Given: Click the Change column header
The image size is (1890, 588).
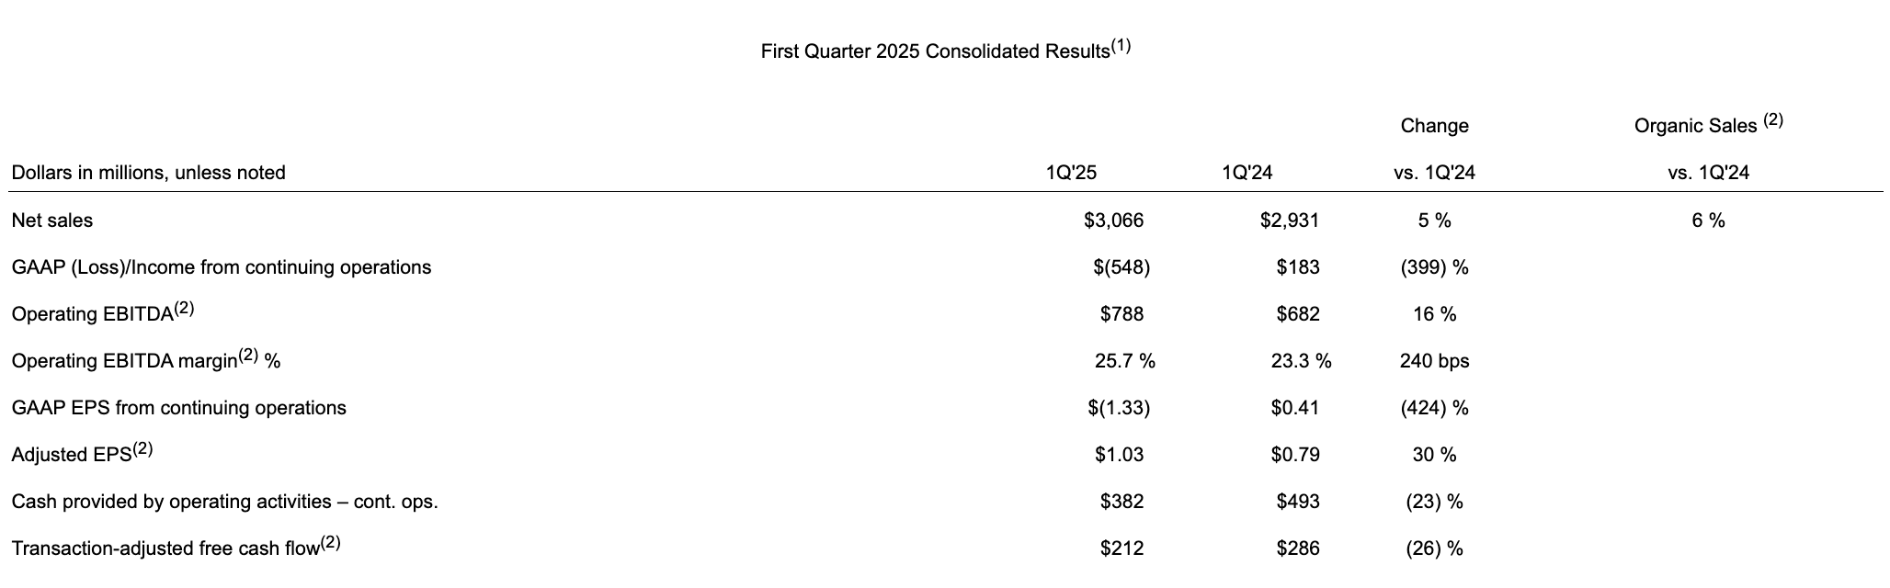Looking at the screenshot, I should pos(1434,126).
